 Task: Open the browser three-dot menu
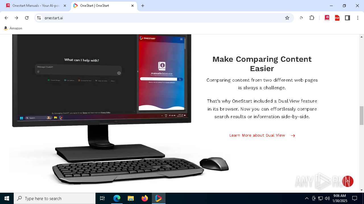[x=358, y=18]
